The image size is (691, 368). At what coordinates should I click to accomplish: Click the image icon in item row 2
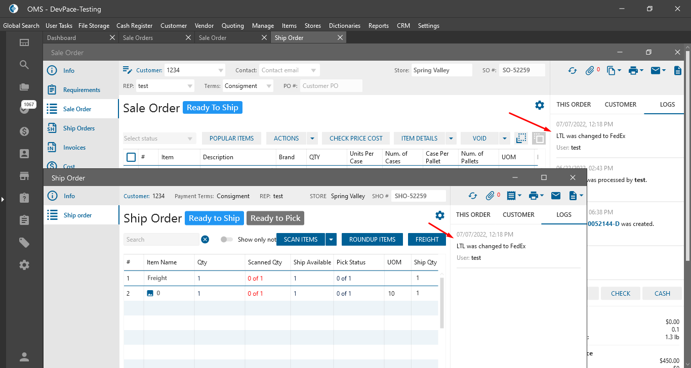tap(150, 293)
